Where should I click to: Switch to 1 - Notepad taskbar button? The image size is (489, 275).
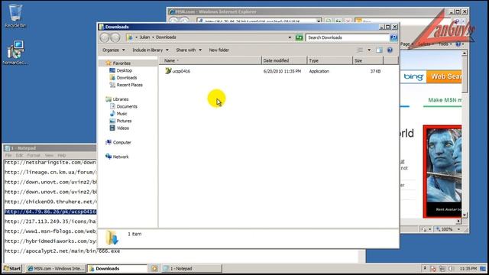click(192, 268)
